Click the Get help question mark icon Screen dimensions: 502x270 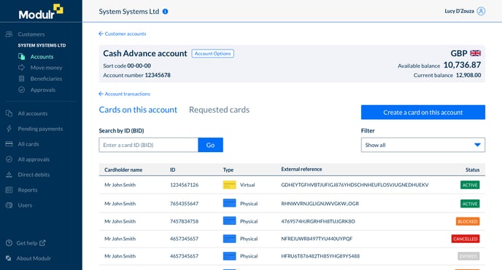9,243
